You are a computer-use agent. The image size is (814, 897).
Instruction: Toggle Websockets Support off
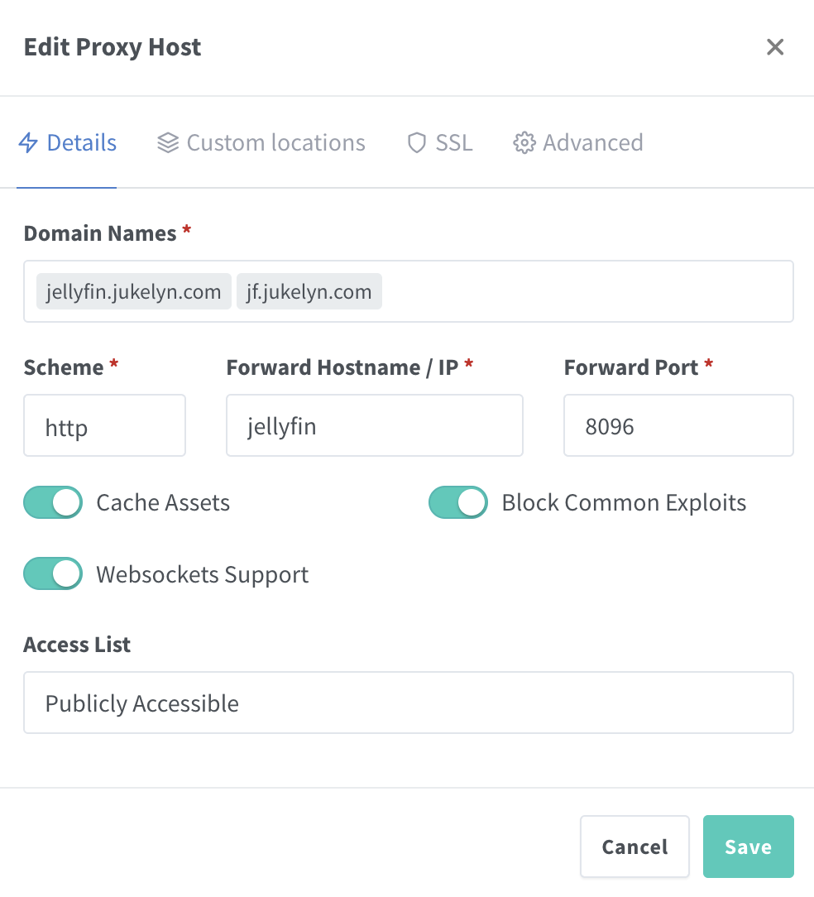point(53,574)
